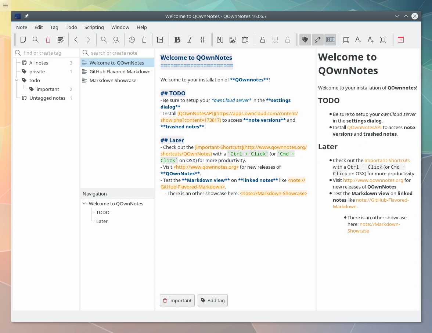
Task: Apply bold formatting with B icon
Action: [x=177, y=40]
